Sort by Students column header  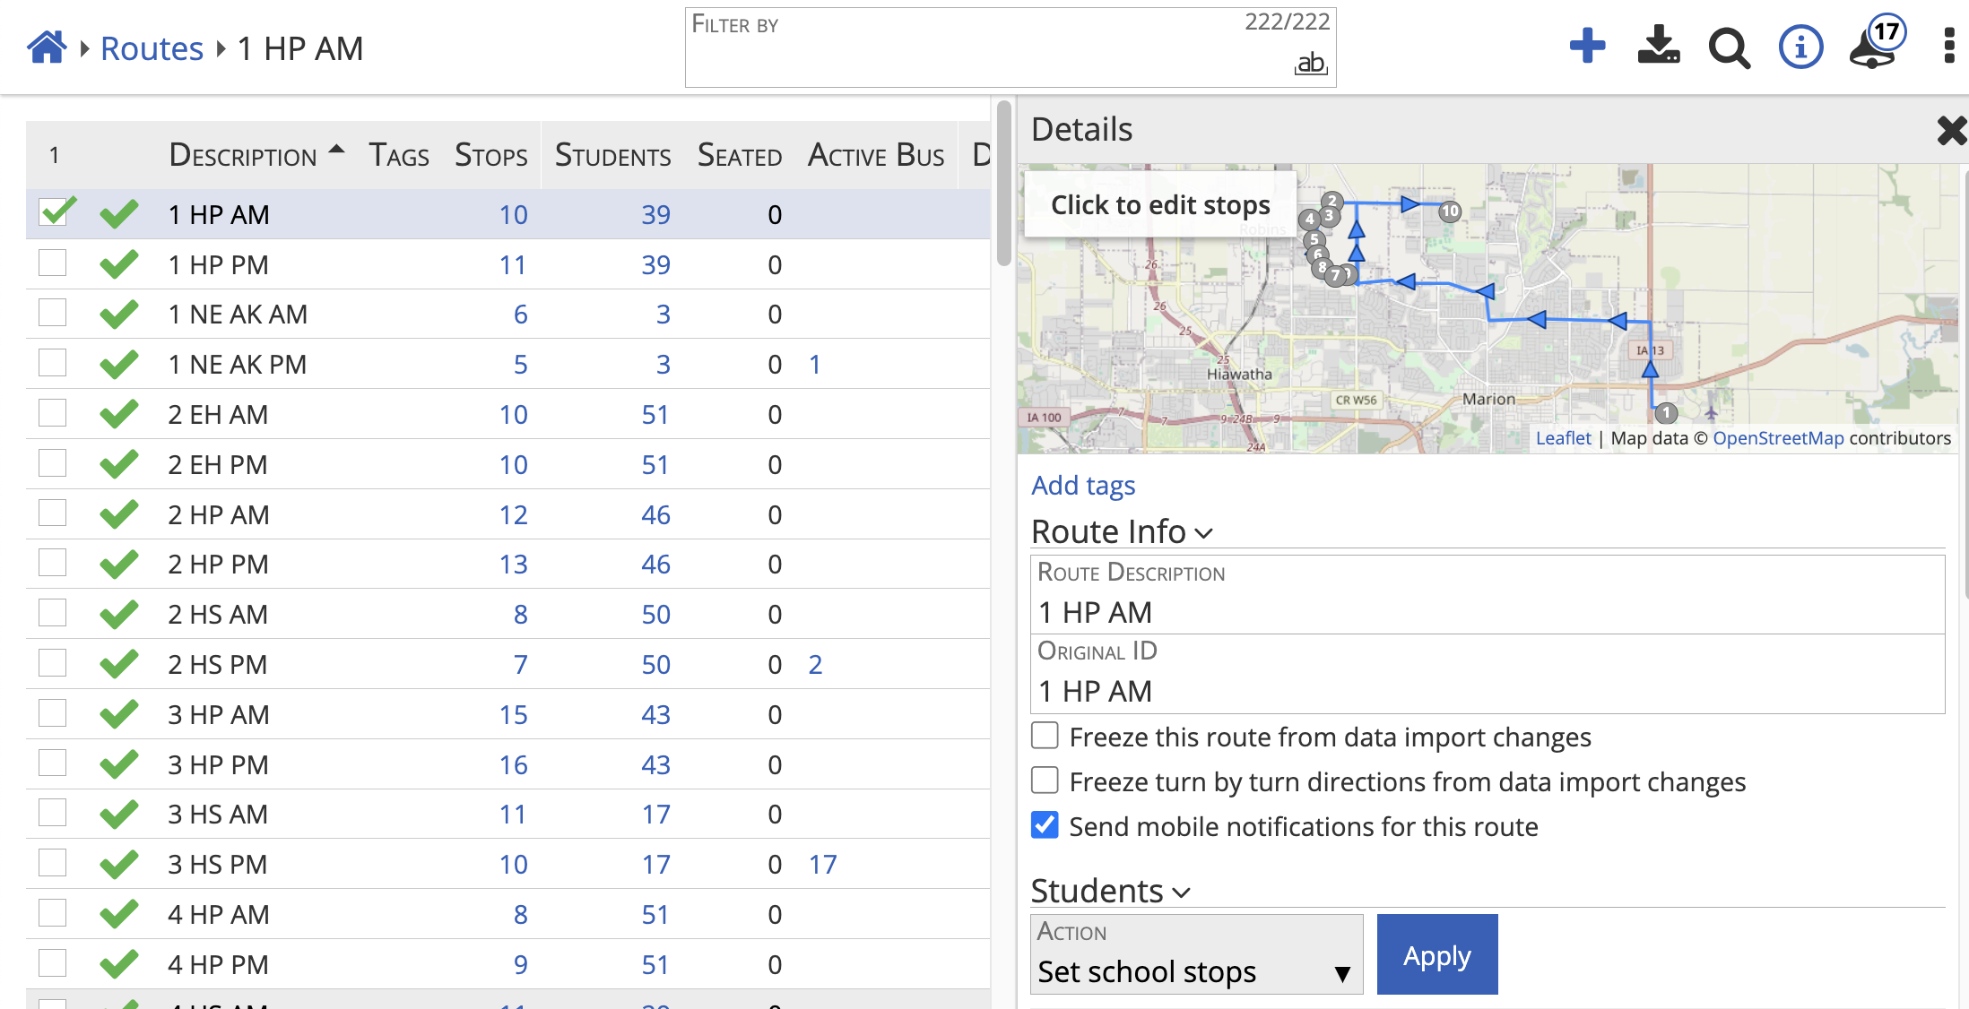click(x=612, y=156)
